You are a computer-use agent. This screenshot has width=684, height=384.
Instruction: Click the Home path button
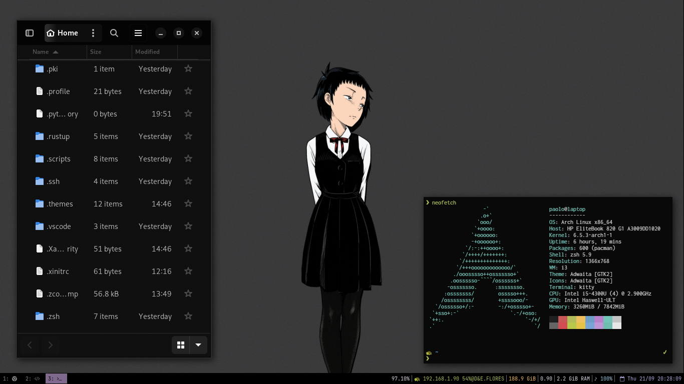coord(63,33)
